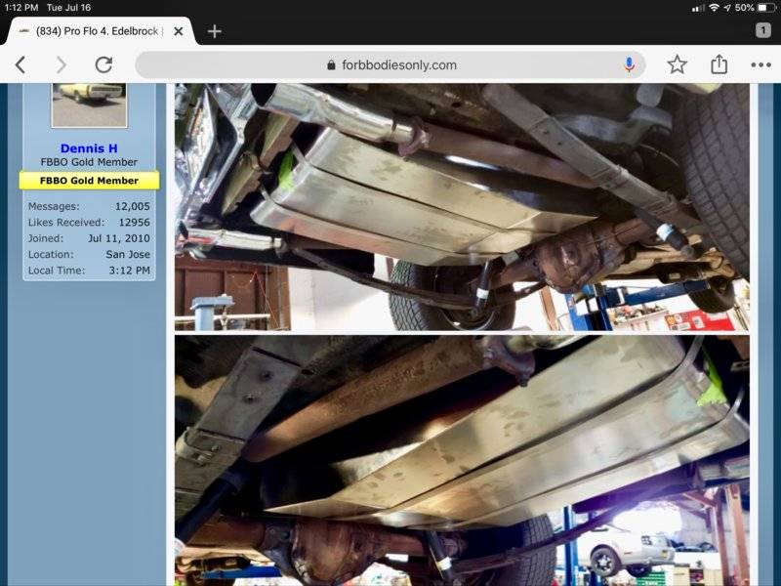Bookmark this page with the star icon

pyautogui.click(x=677, y=65)
